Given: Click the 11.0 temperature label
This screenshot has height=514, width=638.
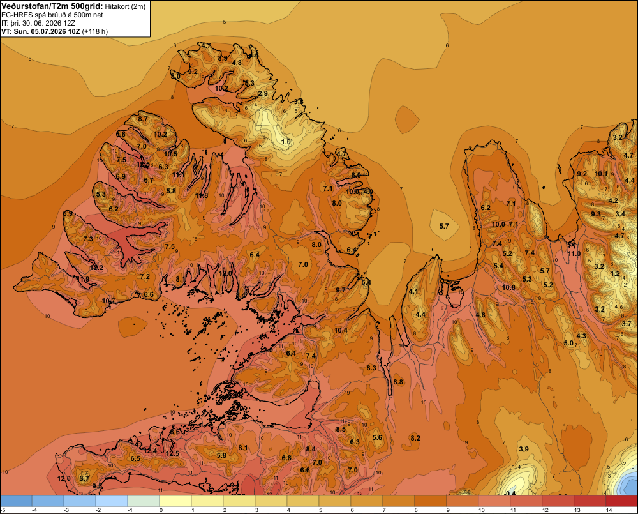Looking at the screenshot, I should (x=574, y=253).
